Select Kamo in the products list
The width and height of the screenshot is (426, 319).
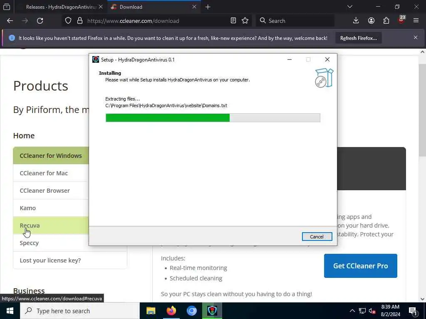(x=51, y=208)
